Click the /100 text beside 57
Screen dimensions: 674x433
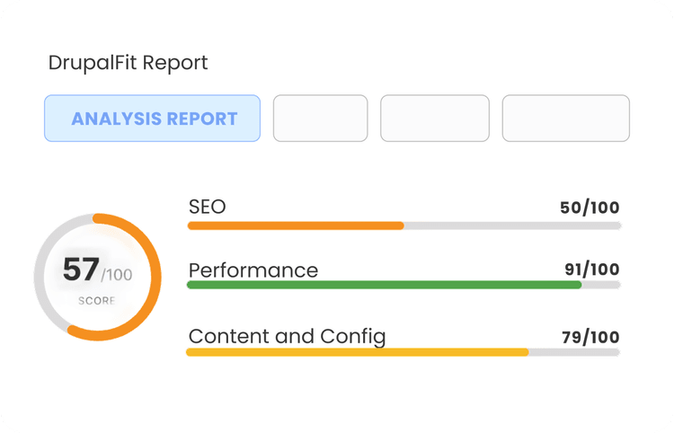coord(117,275)
